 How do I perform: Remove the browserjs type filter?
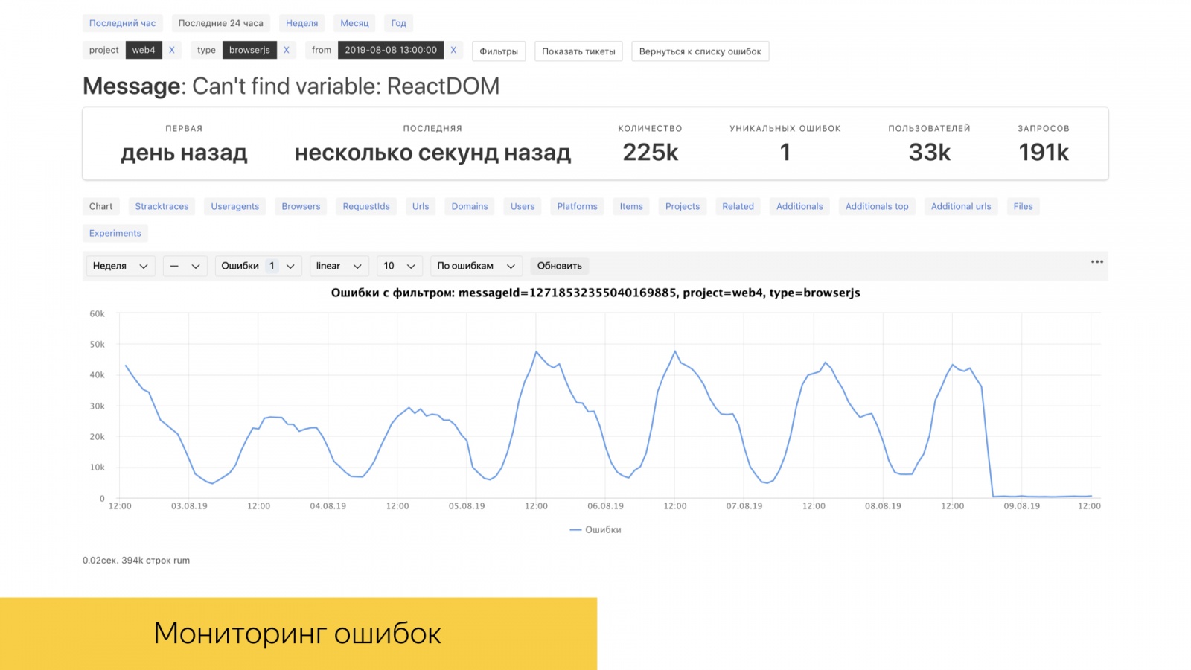tap(287, 50)
